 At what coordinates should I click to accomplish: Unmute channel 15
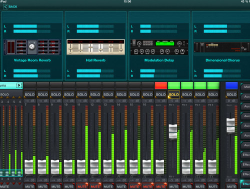pyautogui.click(x=134, y=186)
